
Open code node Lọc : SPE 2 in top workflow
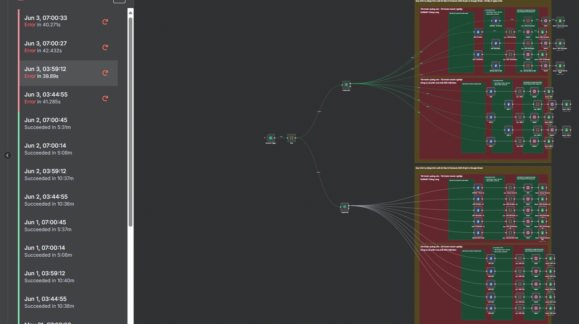[x=537, y=104]
